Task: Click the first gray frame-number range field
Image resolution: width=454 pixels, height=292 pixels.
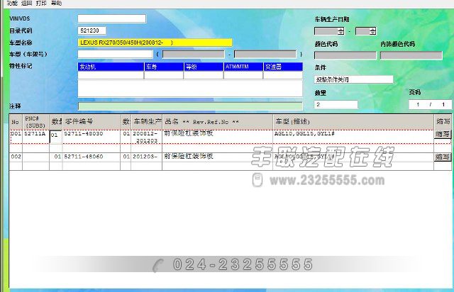Action: coord(193,54)
